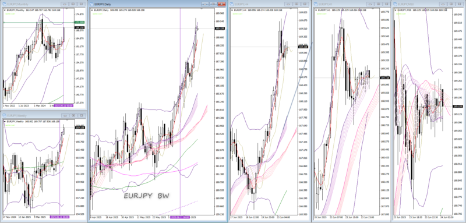Open the EURJPY,Daily window system icon
This screenshot has height=223, width=466.
point(91,4)
